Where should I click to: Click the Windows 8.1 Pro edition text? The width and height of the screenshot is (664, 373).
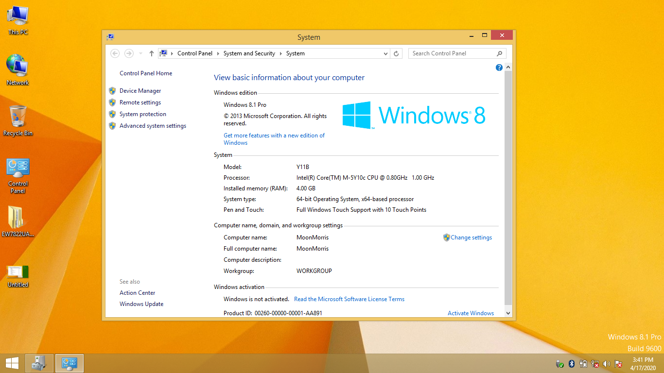point(245,105)
